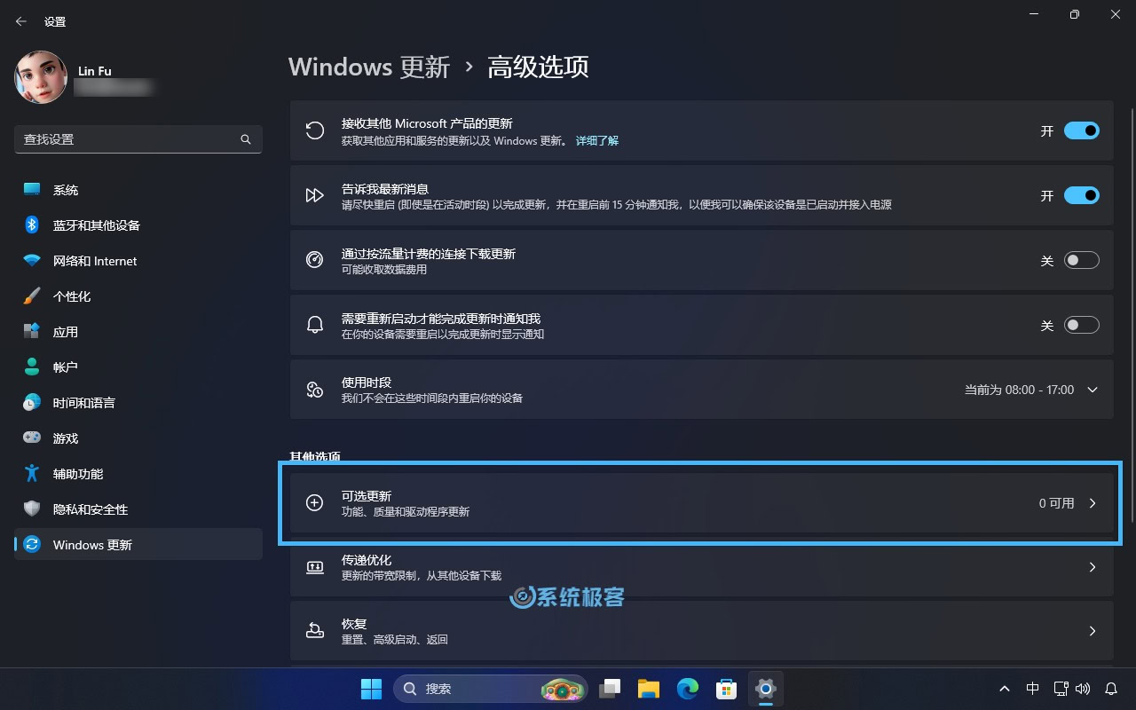Click 可能收取数据费用 description text
The width and height of the screenshot is (1136, 710).
pyautogui.click(x=384, y=270)
